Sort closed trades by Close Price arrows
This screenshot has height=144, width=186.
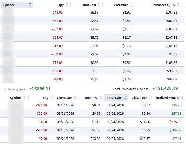point(151,97)
